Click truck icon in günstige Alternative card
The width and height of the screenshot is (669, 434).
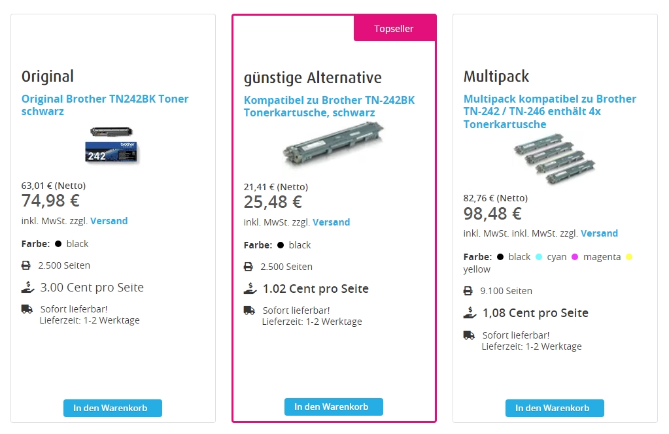pos(249,310)
